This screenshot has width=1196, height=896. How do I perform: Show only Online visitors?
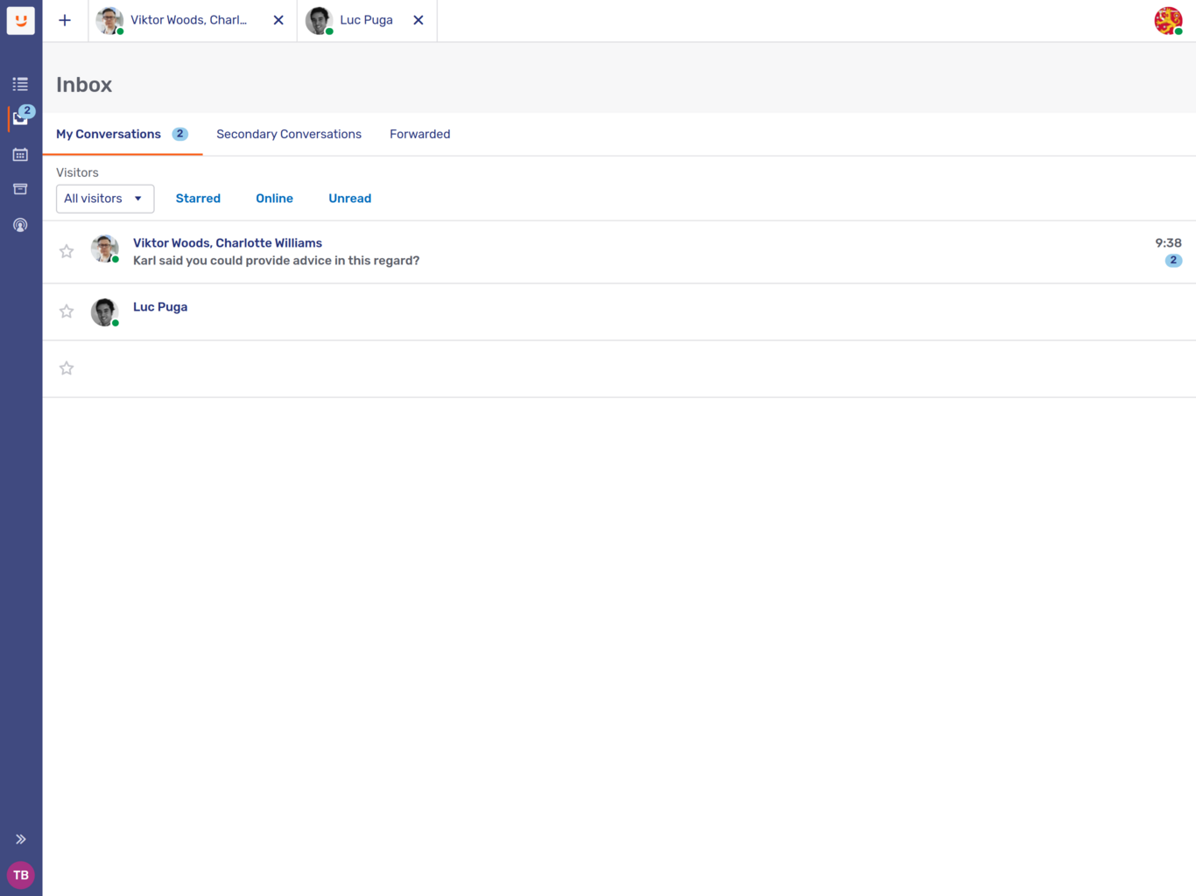(x=274, y=199)
